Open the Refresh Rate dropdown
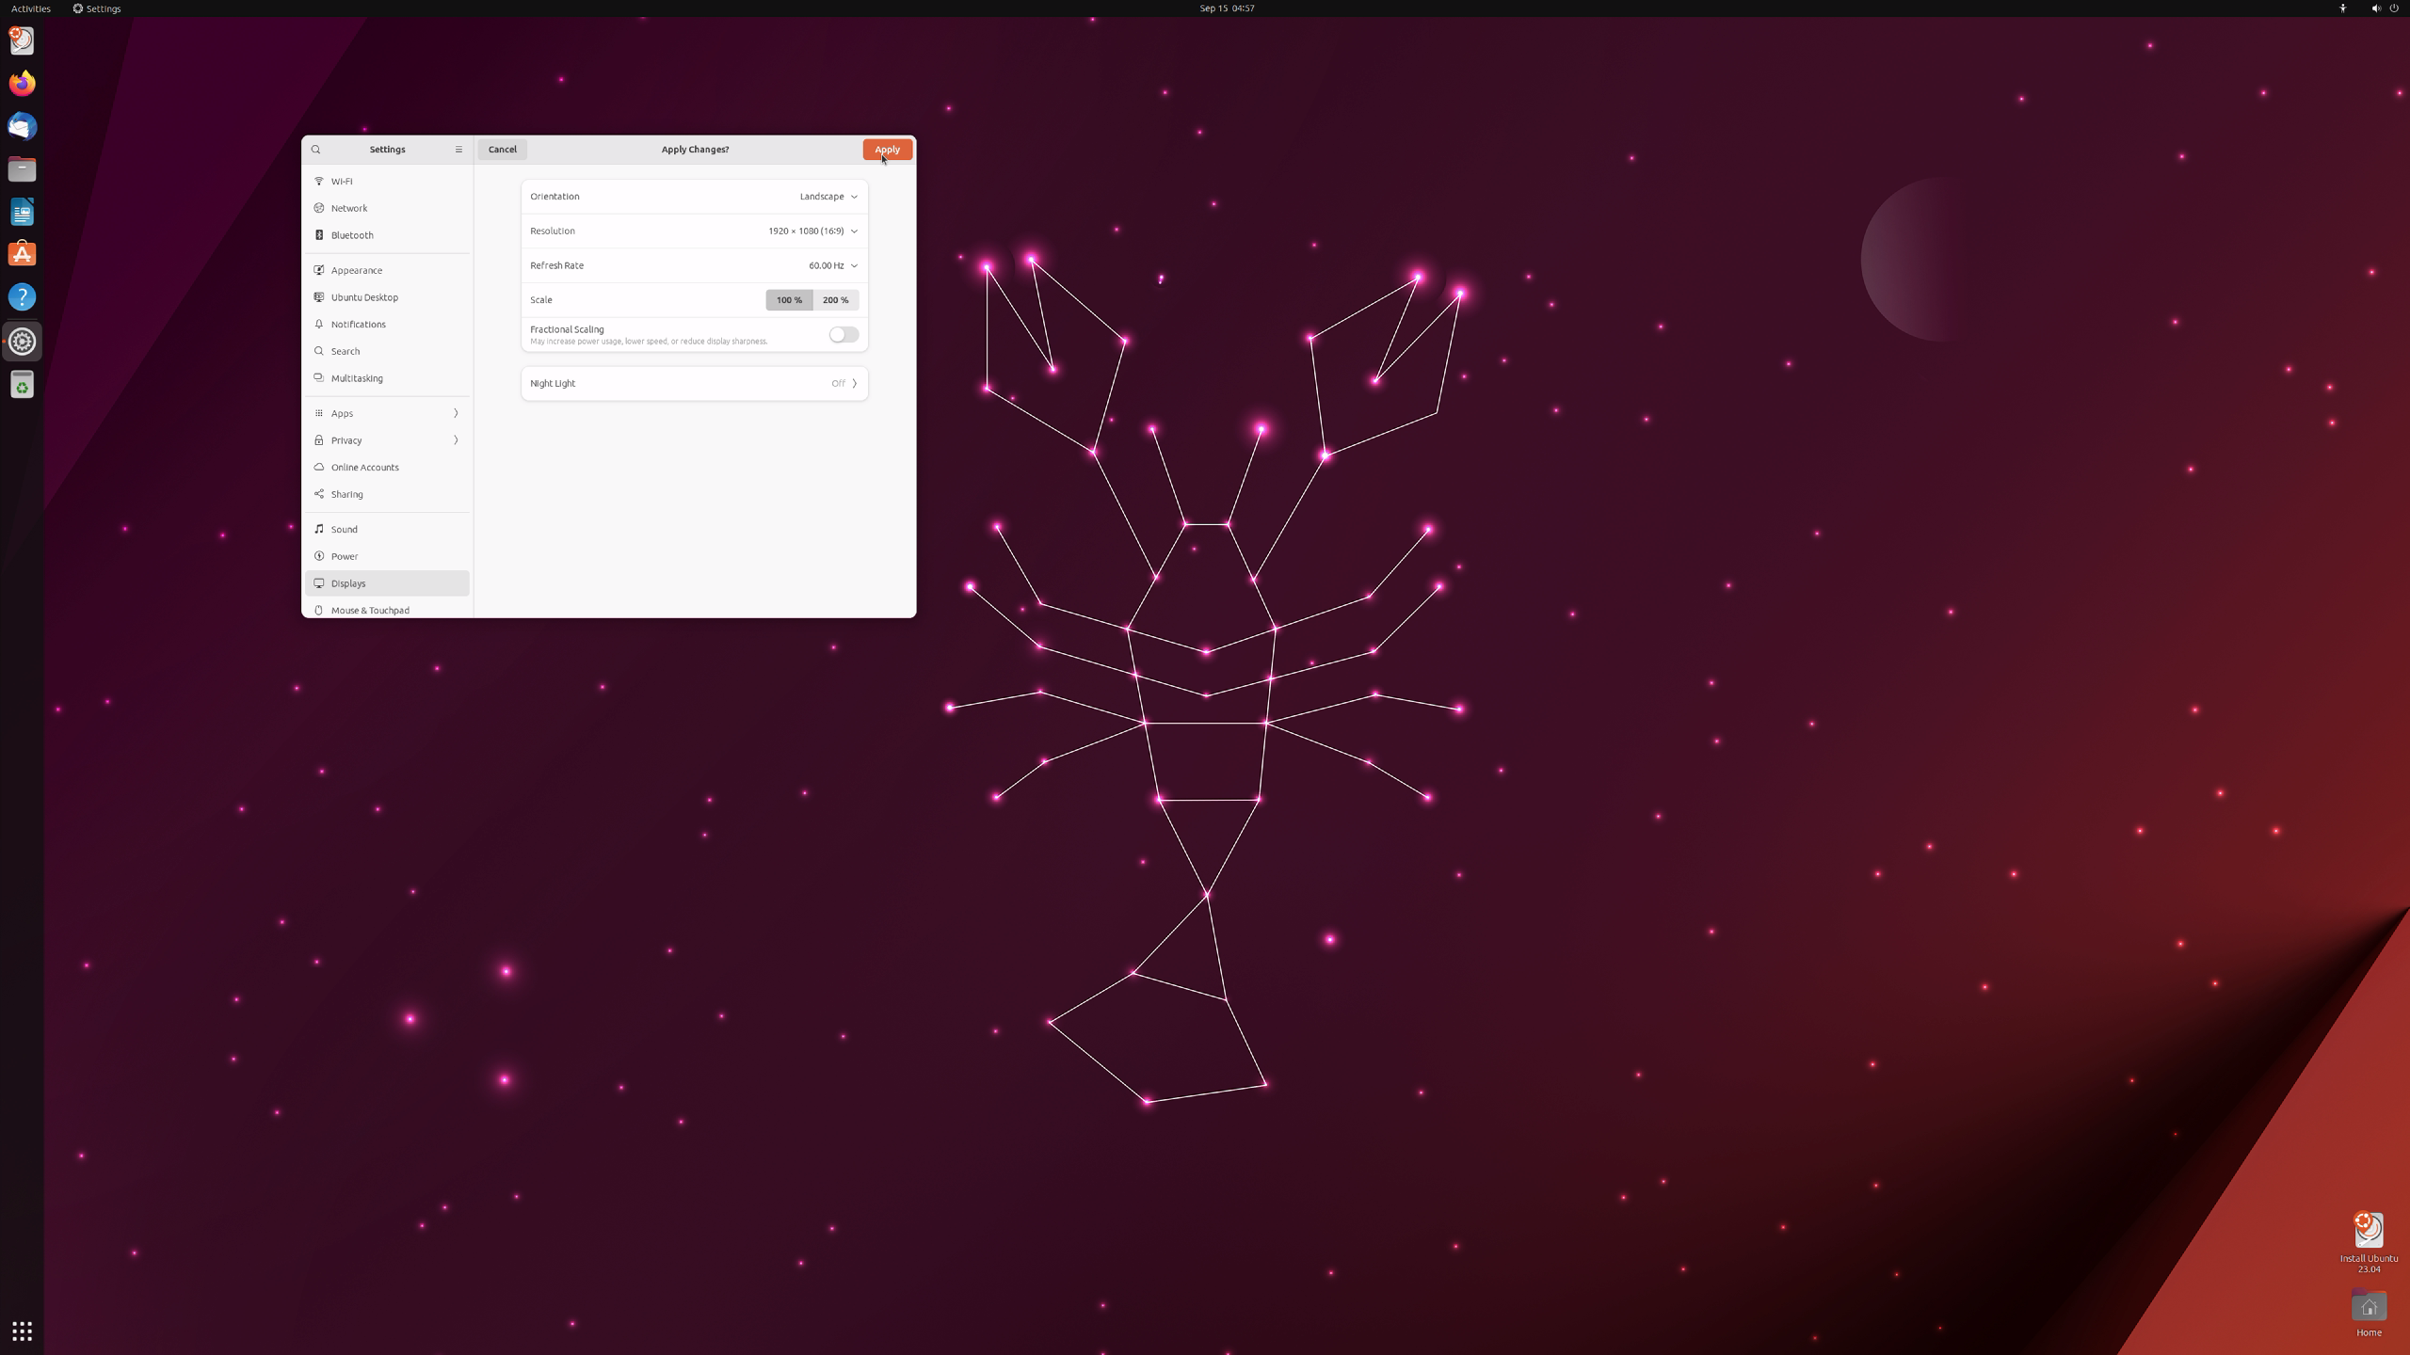 695,265
